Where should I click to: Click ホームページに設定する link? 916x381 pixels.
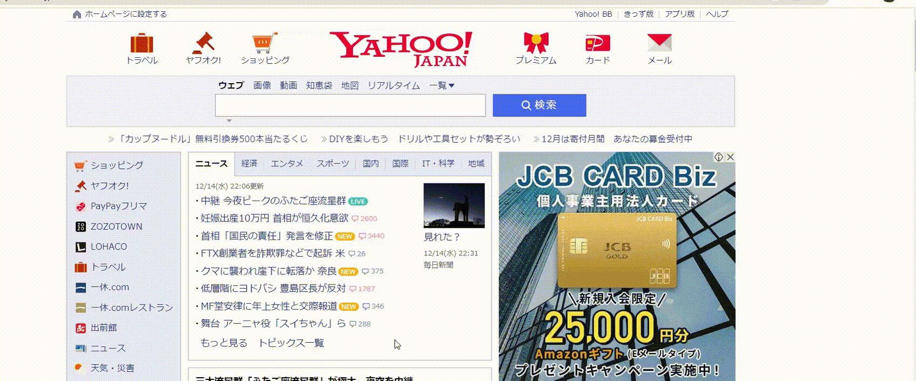pos(126,14)
